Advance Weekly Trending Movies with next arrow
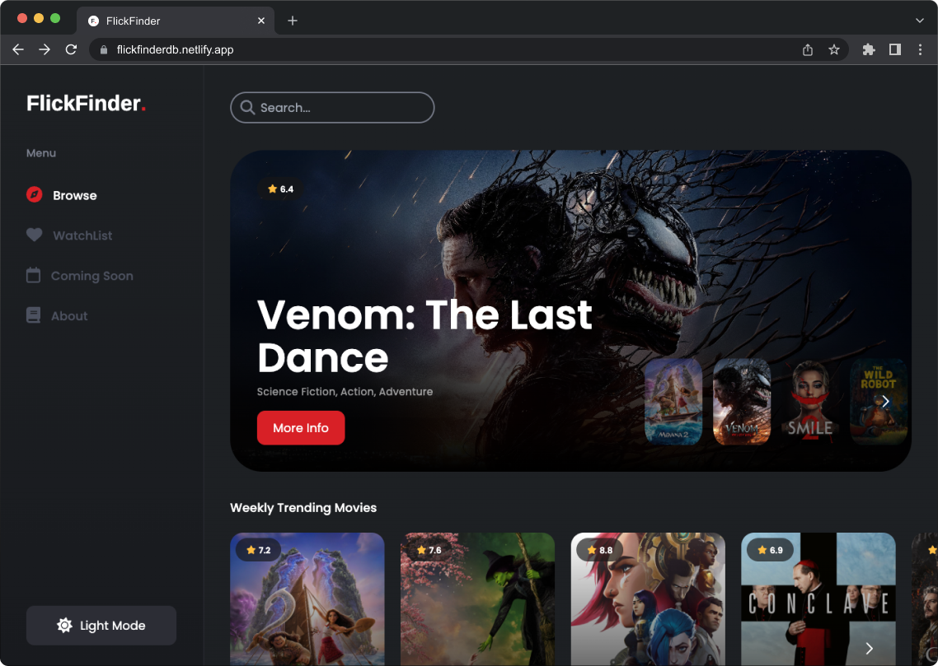Screen dimensions: 938x666 point(870,648)
